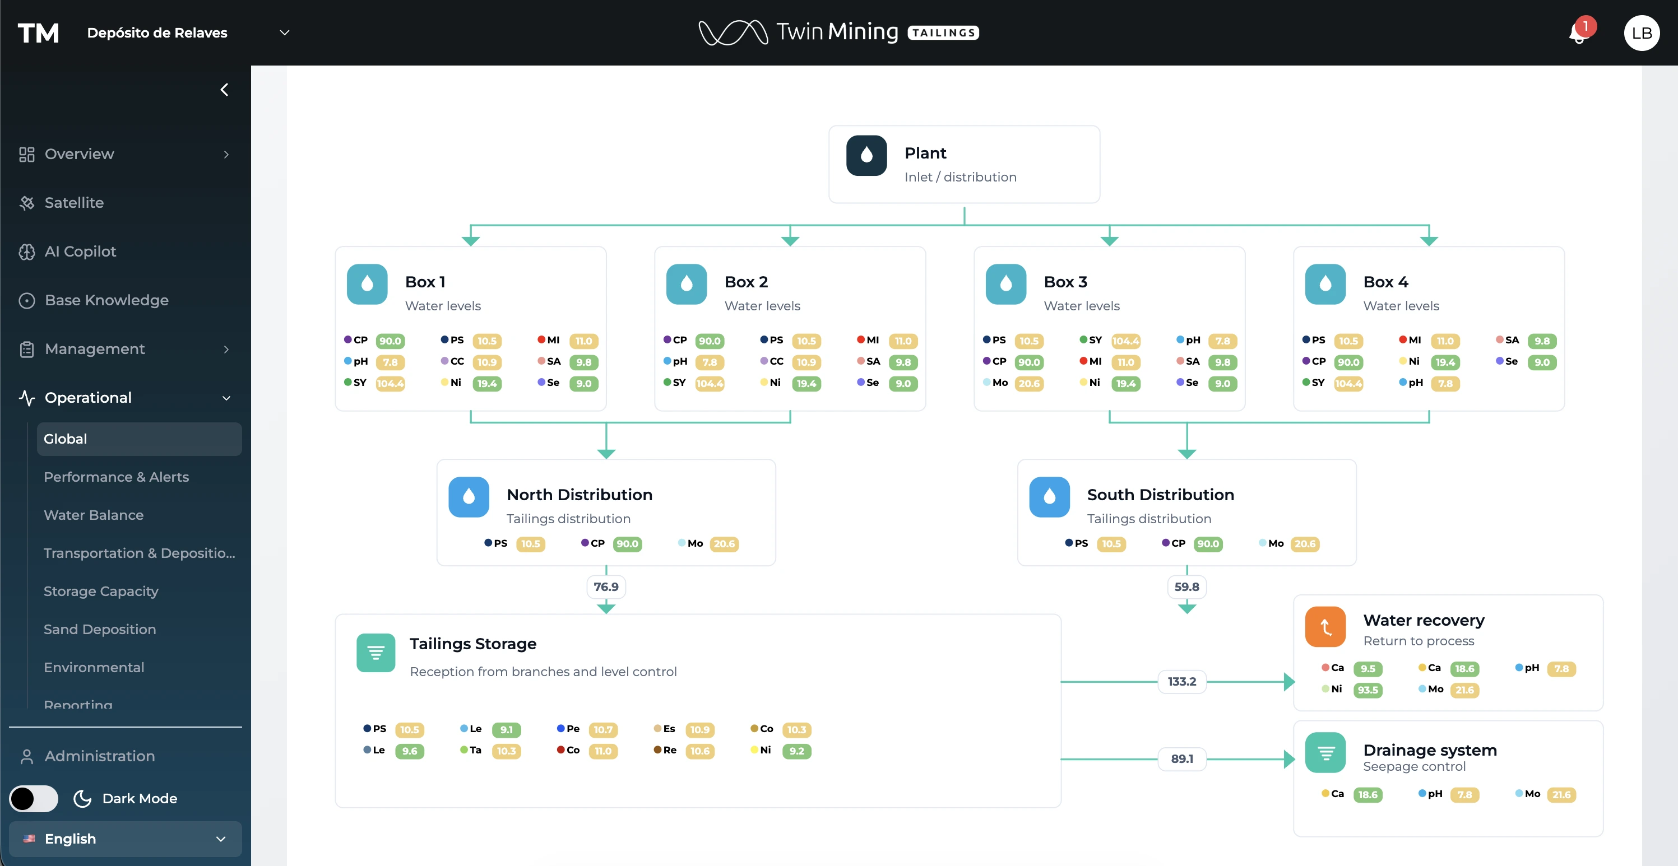Image resolution: width=1678 pixels, height=866 pixels.
Task: Click the 133.2 flow value label
Action: pyautogui.click(x=1181, y=682)
